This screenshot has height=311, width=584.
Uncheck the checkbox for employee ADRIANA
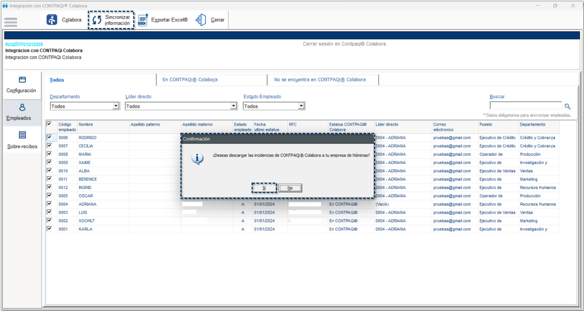tap(49, 204)
